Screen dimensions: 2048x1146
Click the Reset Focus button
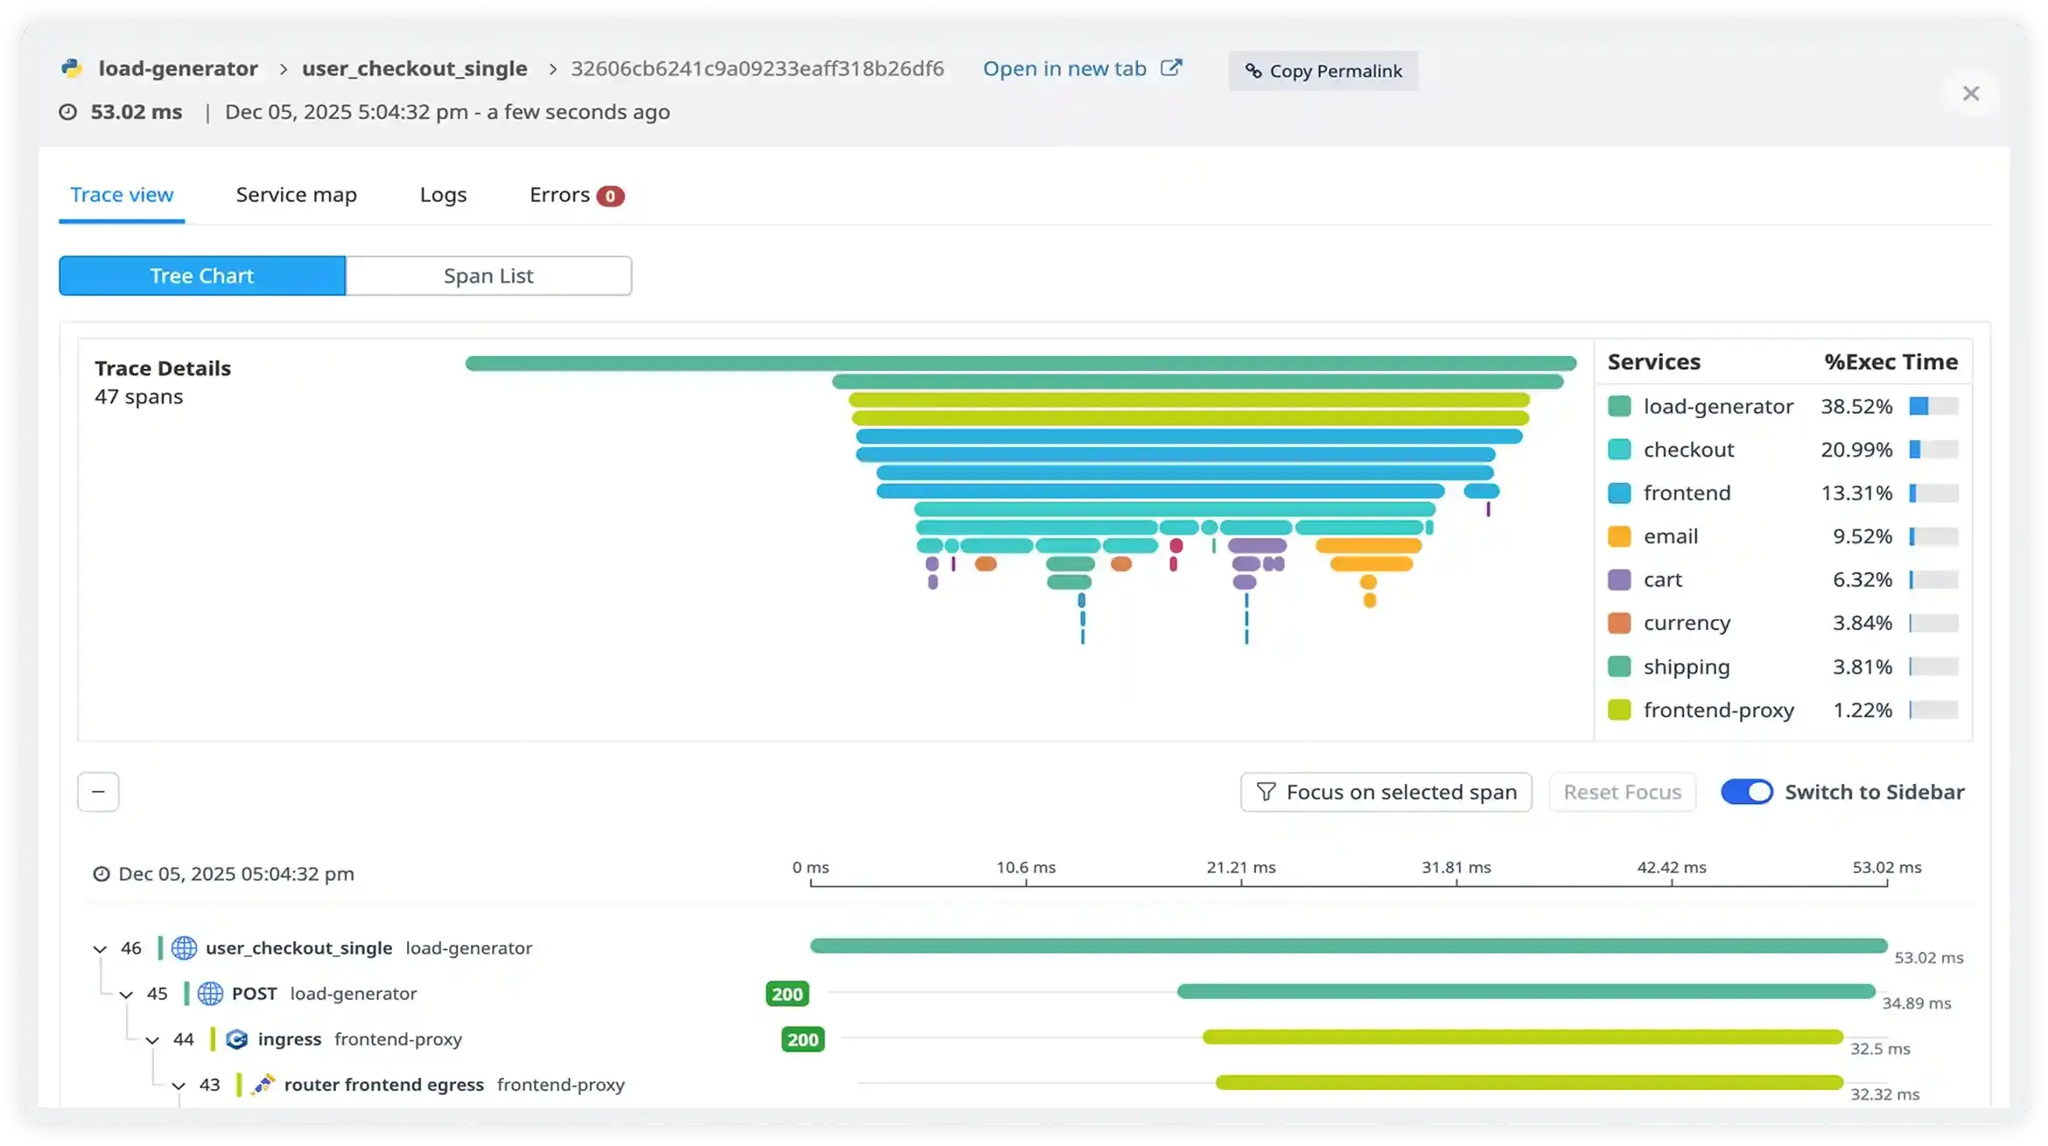1622,792
